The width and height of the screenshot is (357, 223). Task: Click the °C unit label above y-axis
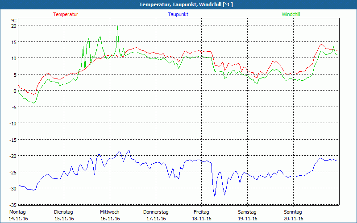click(x=14, y=21)
